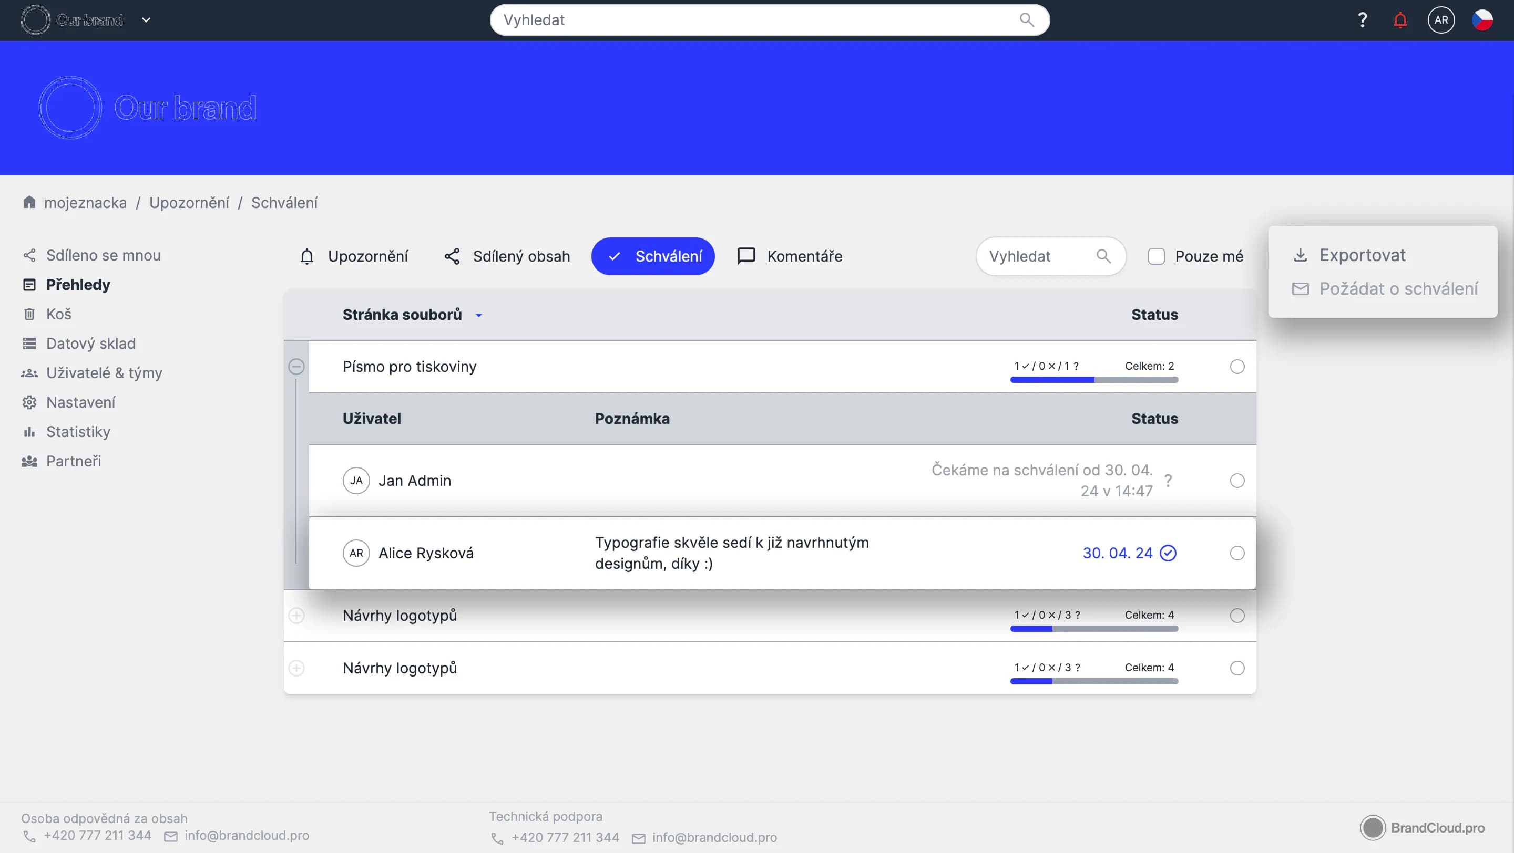Click the red notification bell icon

click(x=1400, y=20)
